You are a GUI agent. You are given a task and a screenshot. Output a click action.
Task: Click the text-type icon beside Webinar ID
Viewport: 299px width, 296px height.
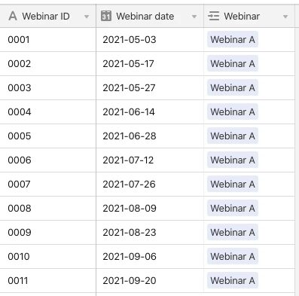click(13, 17)
